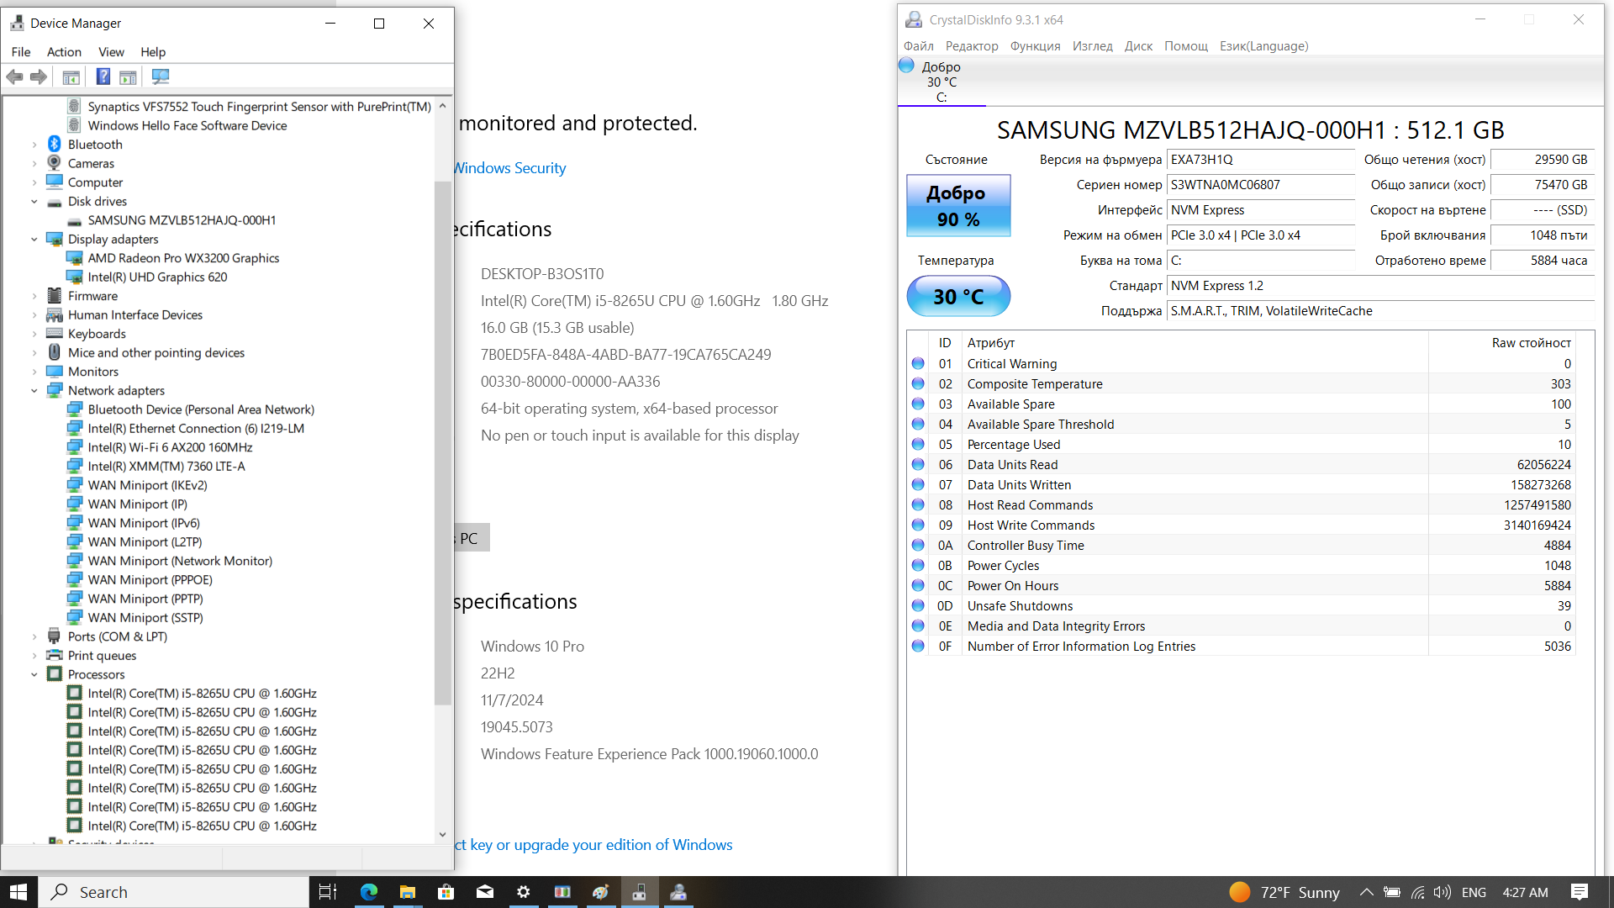Click the 4:27 AM taskbar clock

tap(1525, 892)
